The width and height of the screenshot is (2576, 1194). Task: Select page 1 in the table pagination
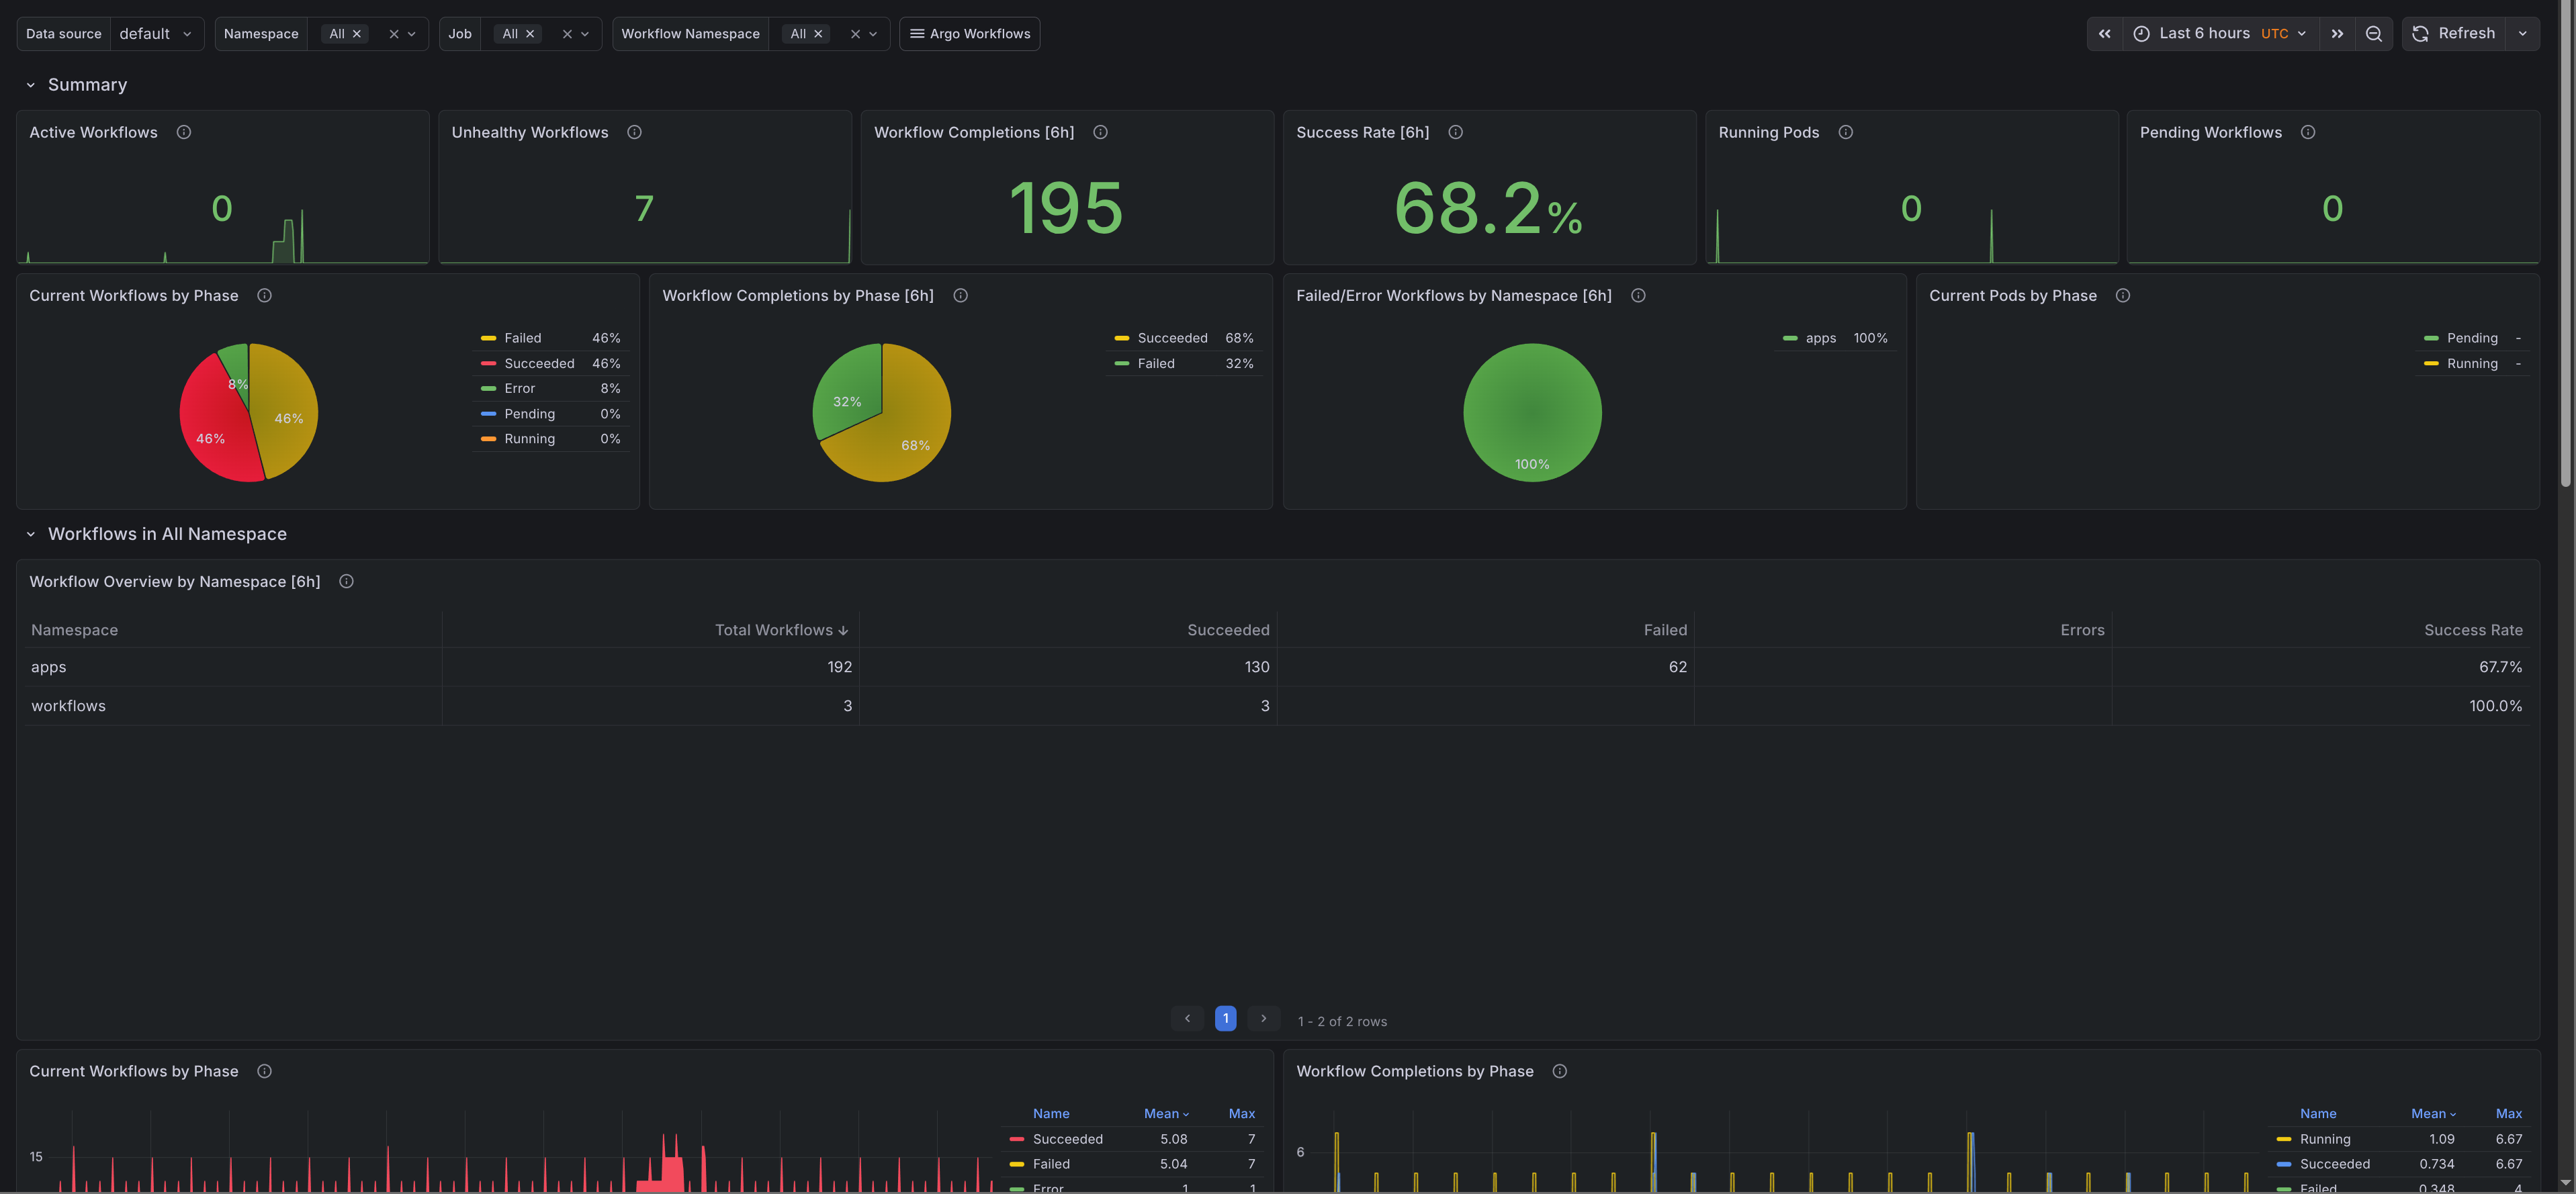coord(1225,1018)
